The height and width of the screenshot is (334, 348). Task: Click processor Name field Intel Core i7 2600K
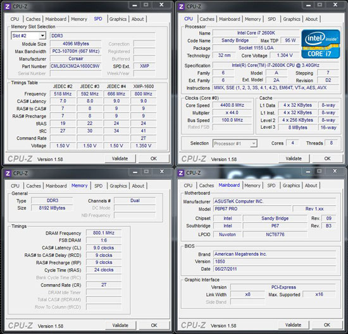[x=256, y=33]
